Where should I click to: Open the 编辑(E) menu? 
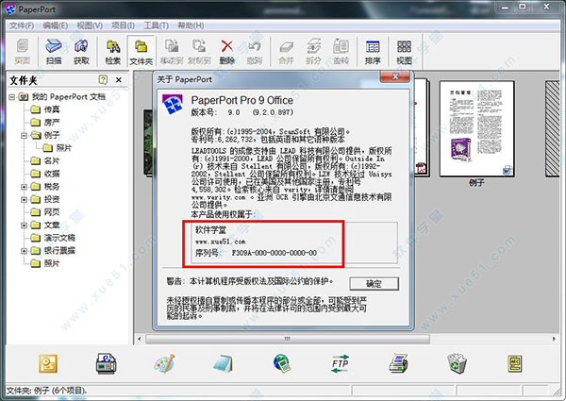click(x=56, y=25)
